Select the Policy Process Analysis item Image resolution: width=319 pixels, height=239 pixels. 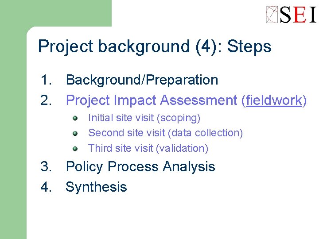140,167
